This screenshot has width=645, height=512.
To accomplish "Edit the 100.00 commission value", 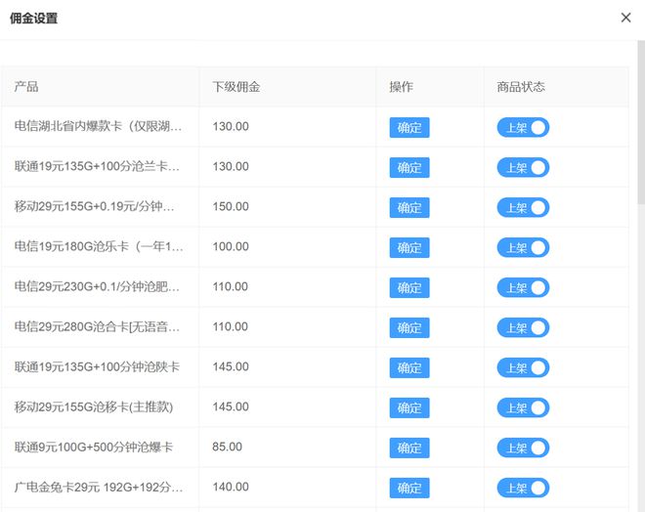I will tap(231, 246).
